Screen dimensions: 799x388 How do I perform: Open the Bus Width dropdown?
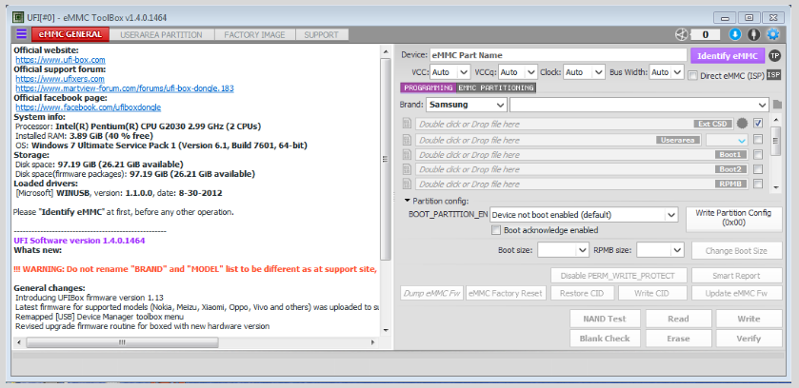667,72
